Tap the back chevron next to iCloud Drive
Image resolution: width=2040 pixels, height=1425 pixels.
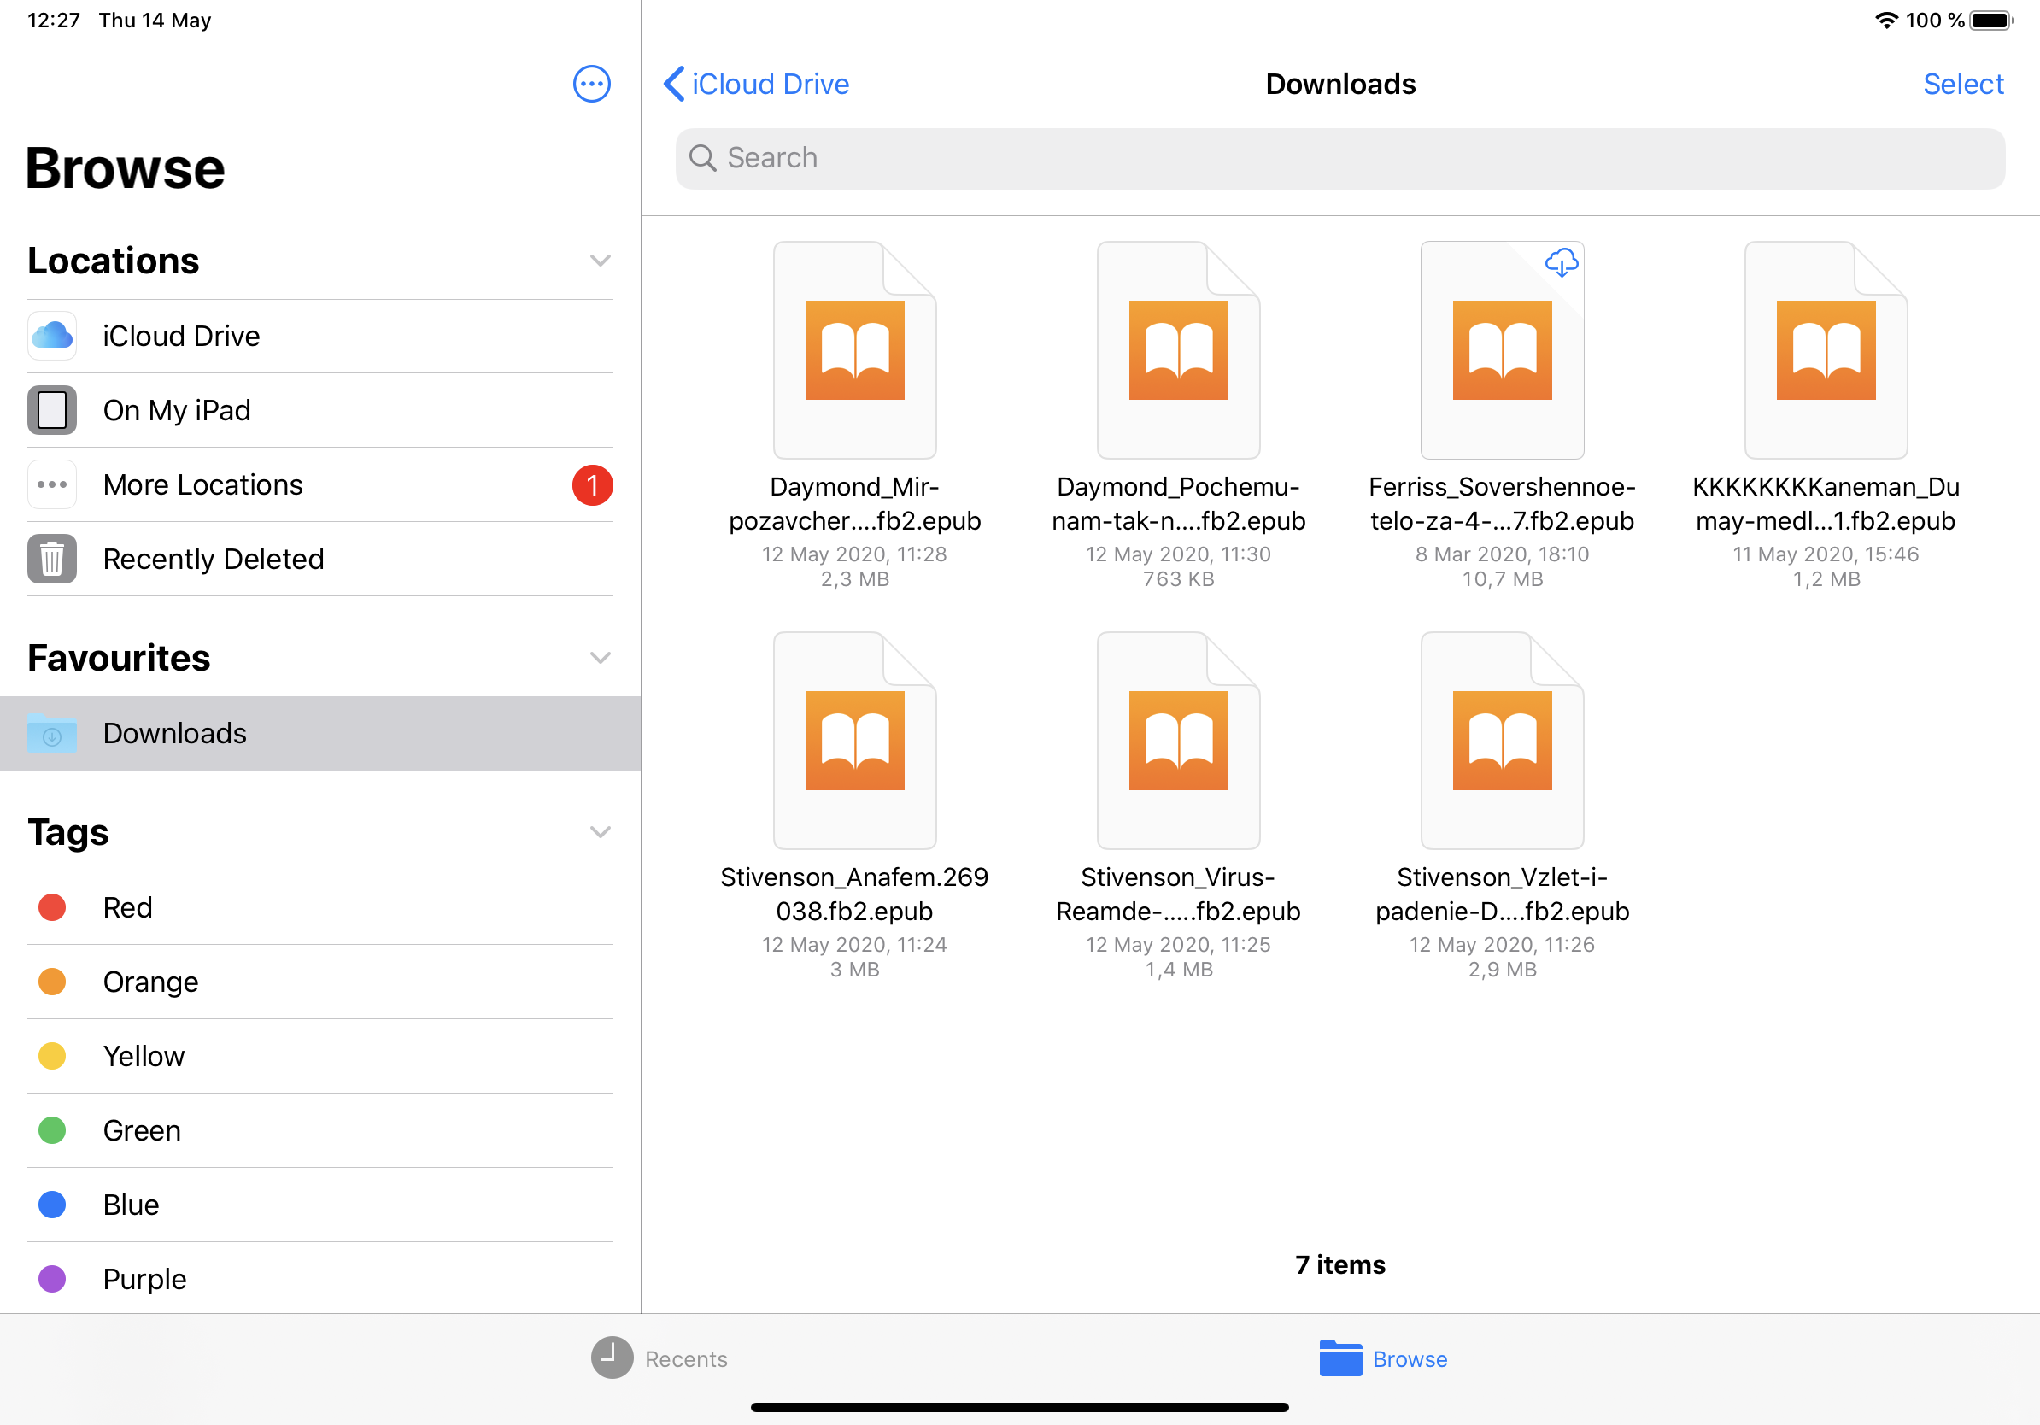pos(674,85)
